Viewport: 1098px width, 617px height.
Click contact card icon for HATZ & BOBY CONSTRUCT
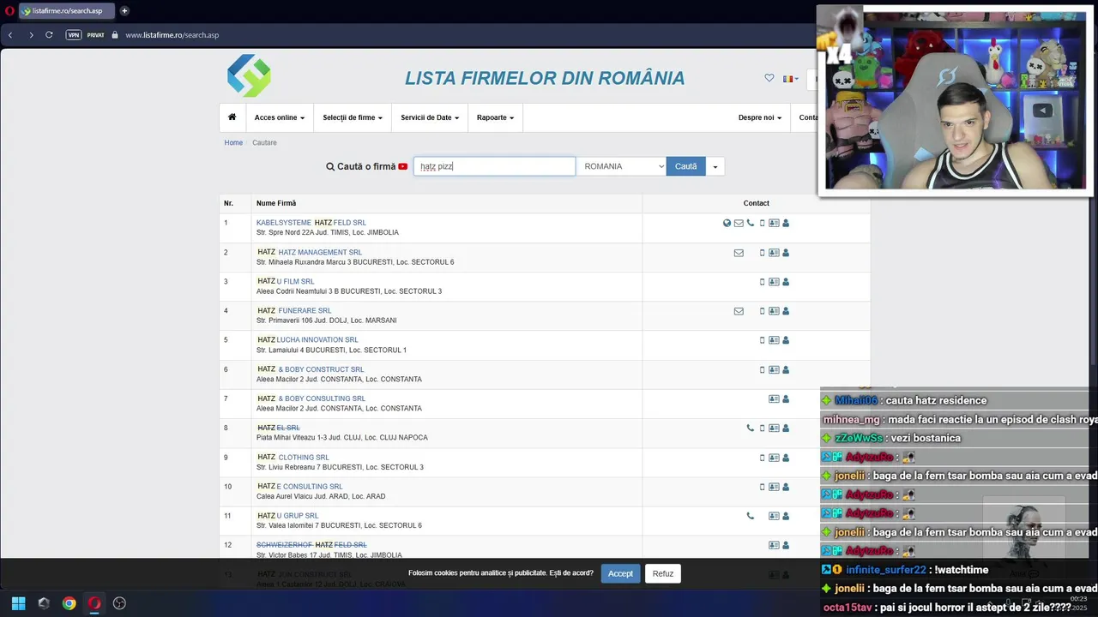[774, 369]
